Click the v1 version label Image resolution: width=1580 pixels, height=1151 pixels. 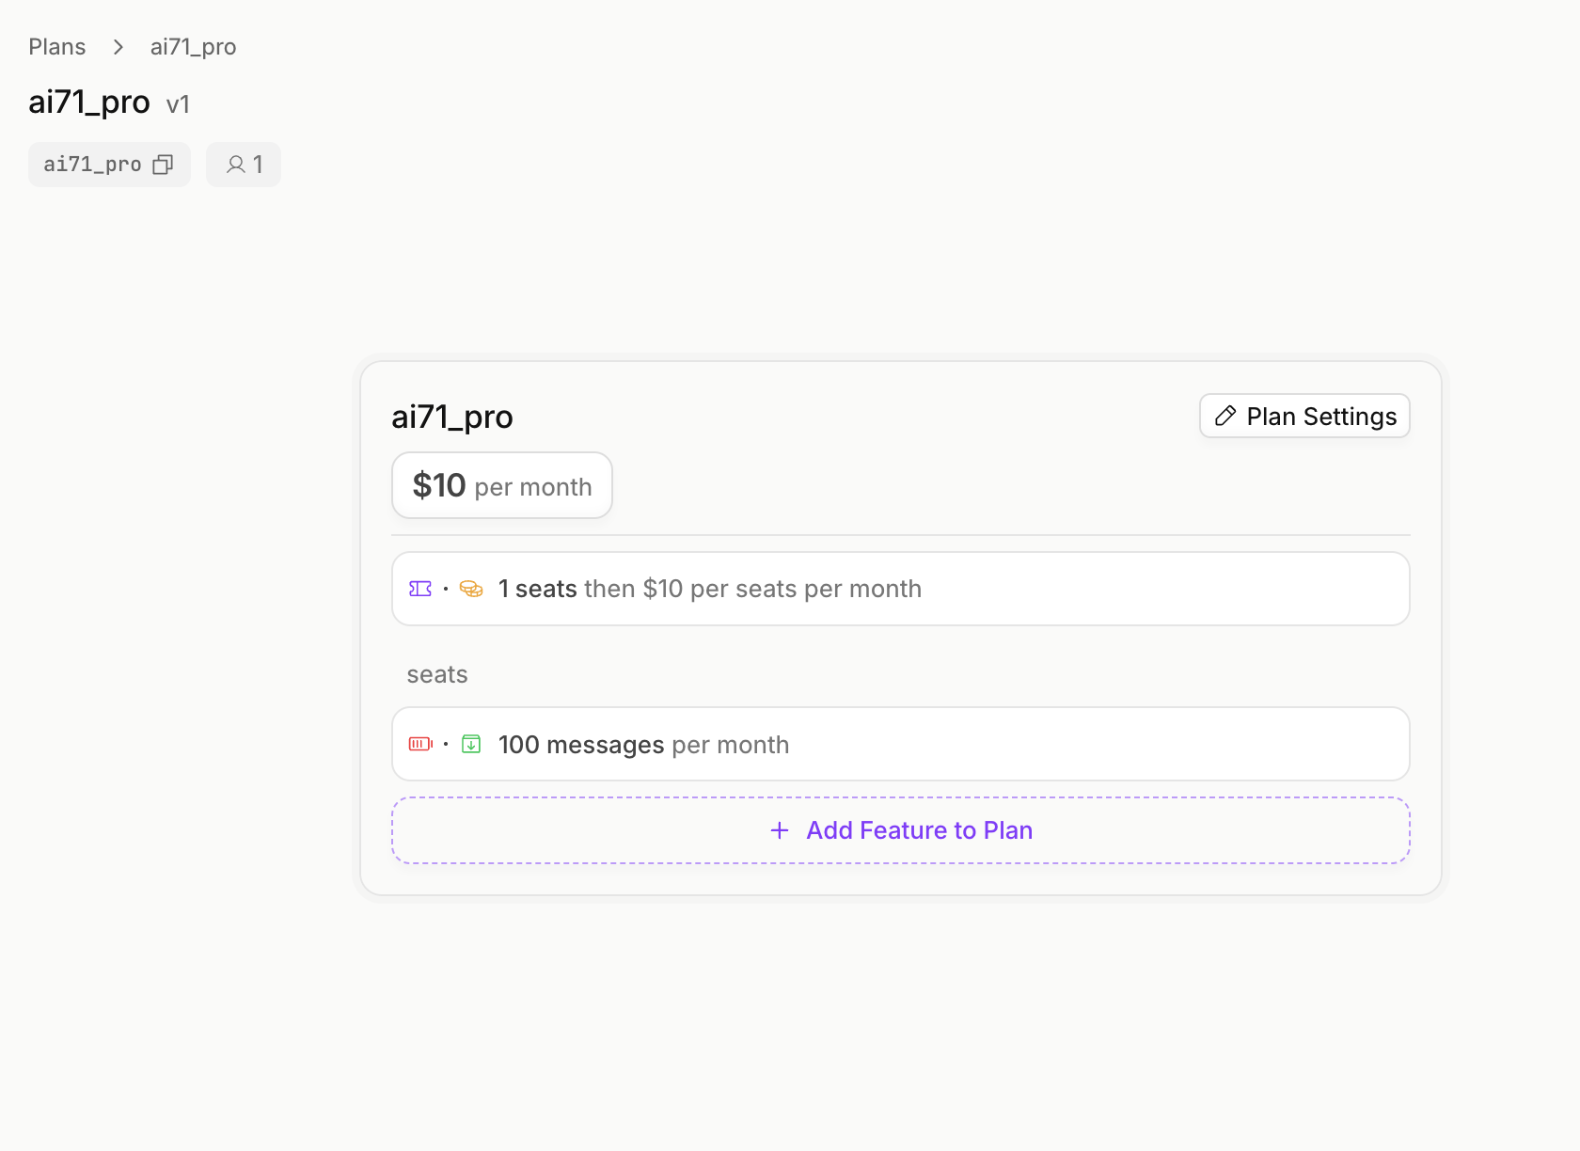pyautogui.click(x=178, y=104)
